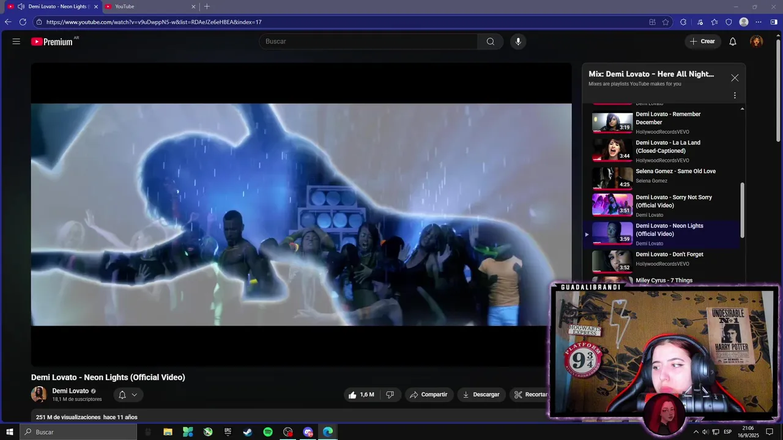The image size is (783, 440).
Task: Open Mix playlist three-dot options
Action: [735, 95]
